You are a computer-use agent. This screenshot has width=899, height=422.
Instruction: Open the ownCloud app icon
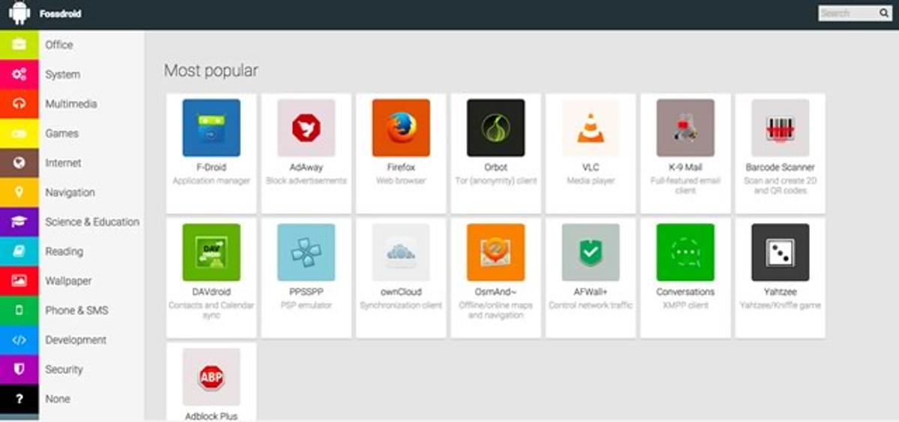click(x=401, y=252)
